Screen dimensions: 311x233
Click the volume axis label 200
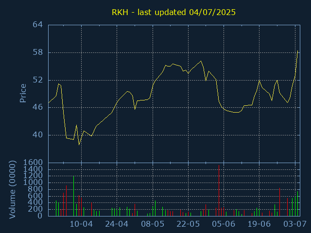click(35, 209)
